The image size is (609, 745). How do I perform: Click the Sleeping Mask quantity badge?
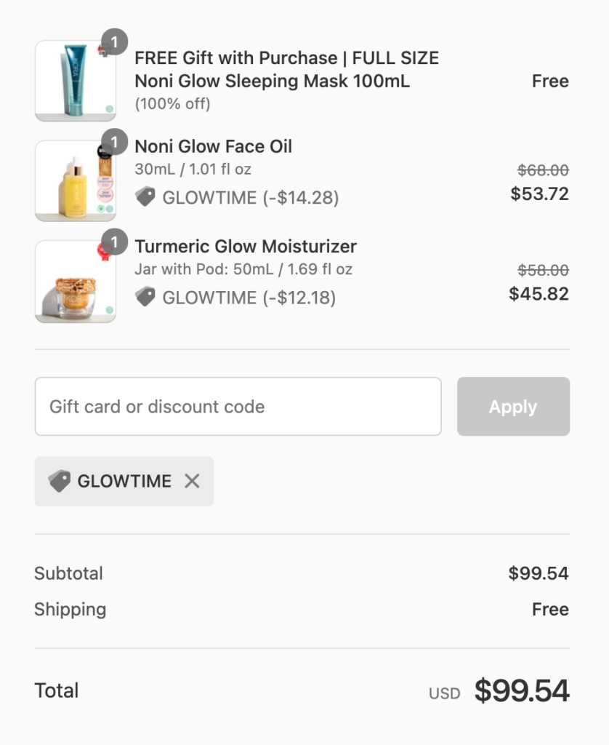(114, 41)
